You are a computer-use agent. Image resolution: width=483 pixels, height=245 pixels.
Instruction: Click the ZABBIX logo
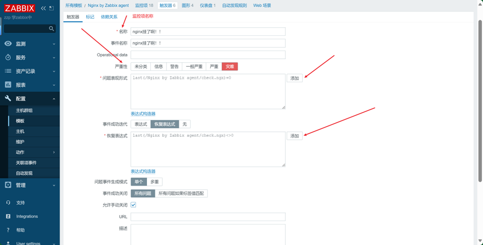point(20,8)
